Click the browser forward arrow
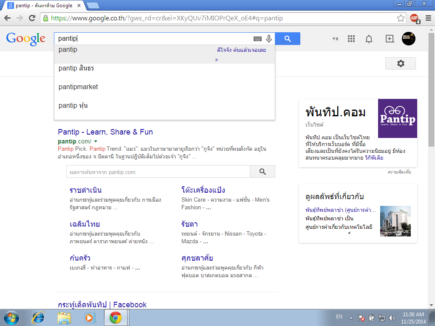Image resolution: width=435 pixels, height=326 pixels. click(20, 18)
